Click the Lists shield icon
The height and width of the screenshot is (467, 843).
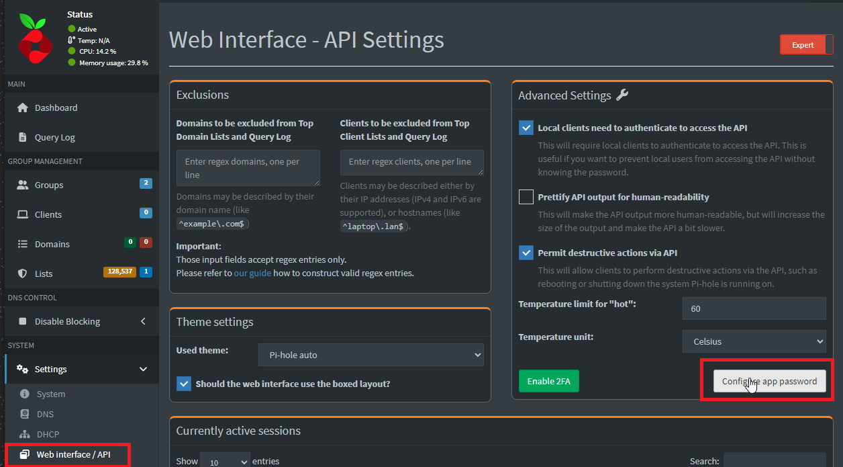[x=23, y=273]
